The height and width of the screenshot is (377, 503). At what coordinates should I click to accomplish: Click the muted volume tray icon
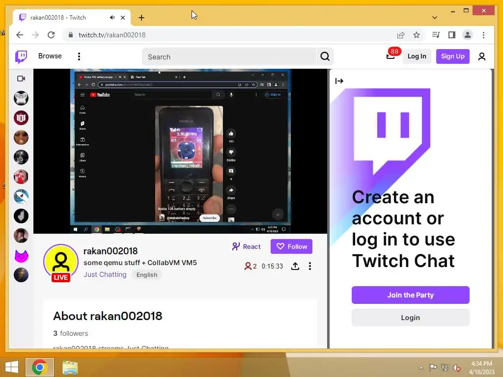(456, 368)
